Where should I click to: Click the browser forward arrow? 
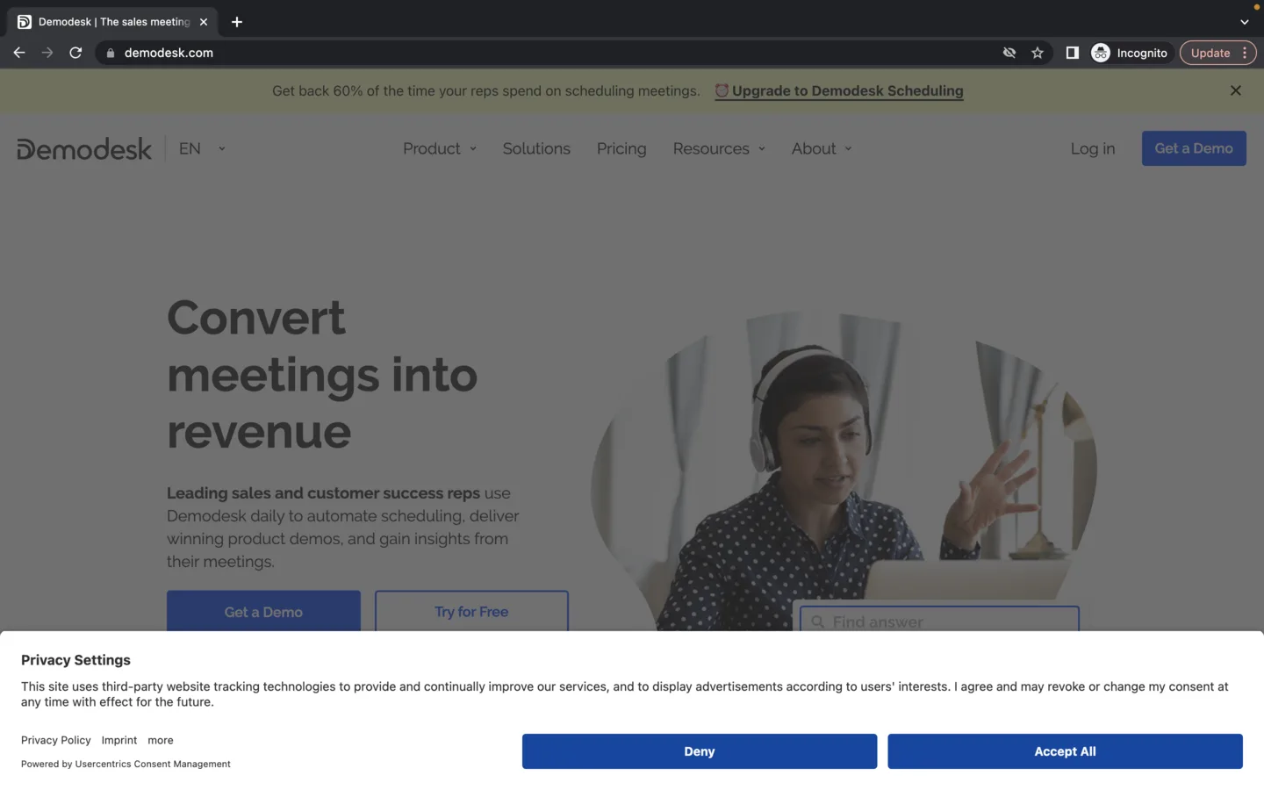pos(47,53)
